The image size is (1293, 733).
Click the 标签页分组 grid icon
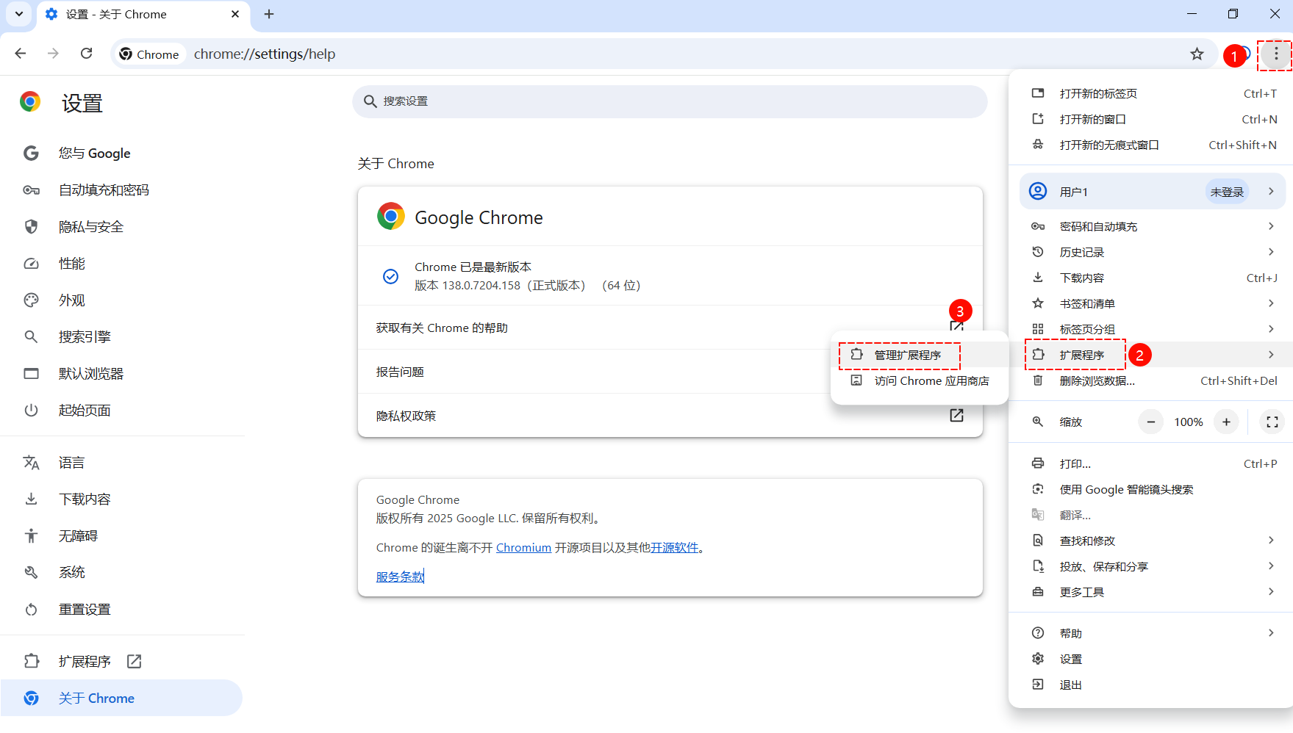[1038, 329]
